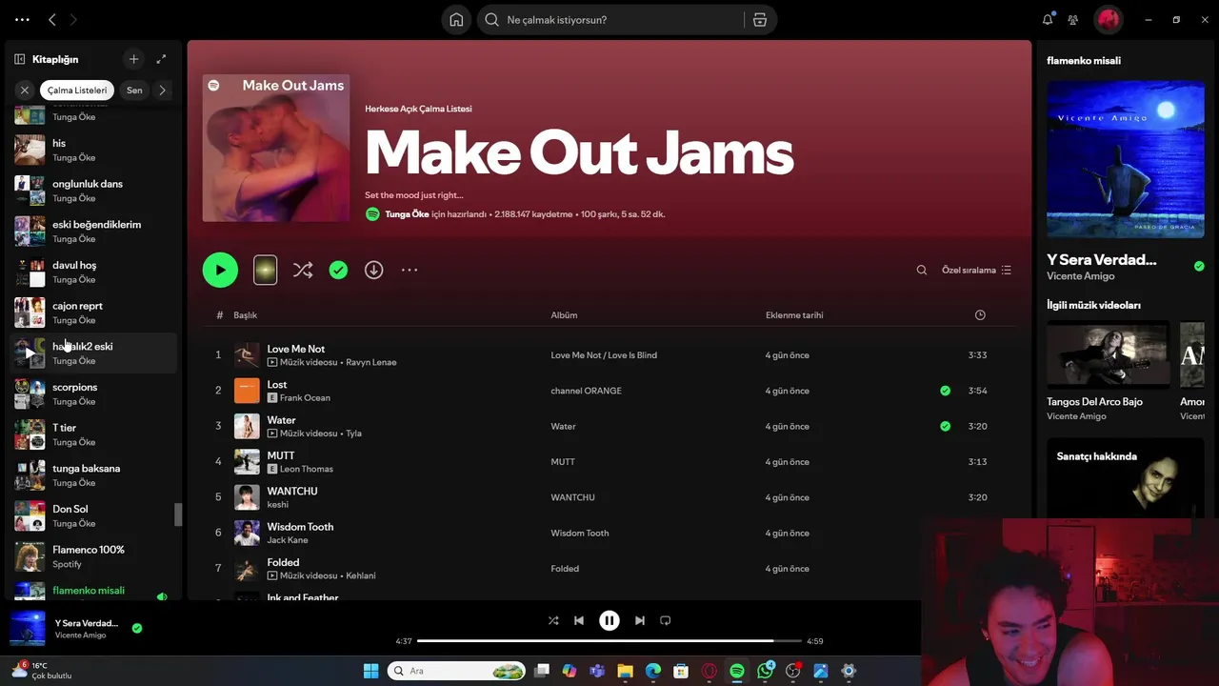Viewport: 1219px width, 686px height.
Task: Go to Spotify home
Action: pyautogui.click(x=456, y=20)
